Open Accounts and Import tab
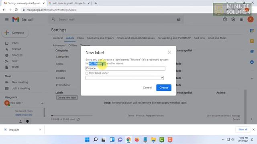Image resolution: width=257 pixels, height=144 pixels. tap(100, 38)
